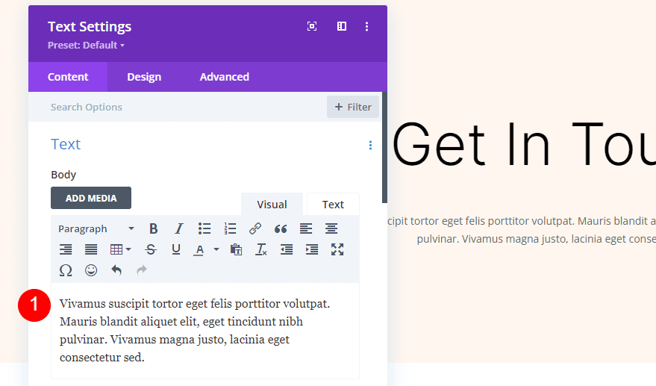Click the Search Options field

tap(178, 108)
